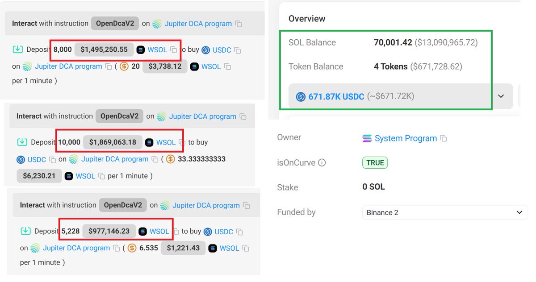Copy the Jupiter DCA program address in the 5,228 deposit header
The image size is (536, 282).
(247, 206)
